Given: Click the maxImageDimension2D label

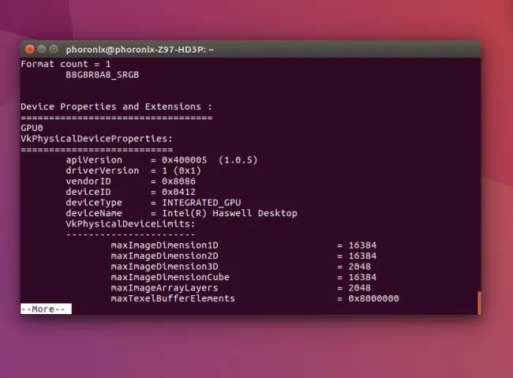Looking at the screenshot, I should [165, 256].
